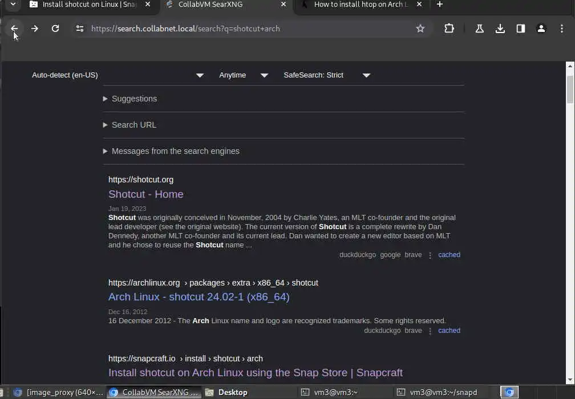Open the snapcraft.io install URL link
Image resolution: width=575 pixels, height=399 pixels.
pyautogui.click(x=185, y=359)
